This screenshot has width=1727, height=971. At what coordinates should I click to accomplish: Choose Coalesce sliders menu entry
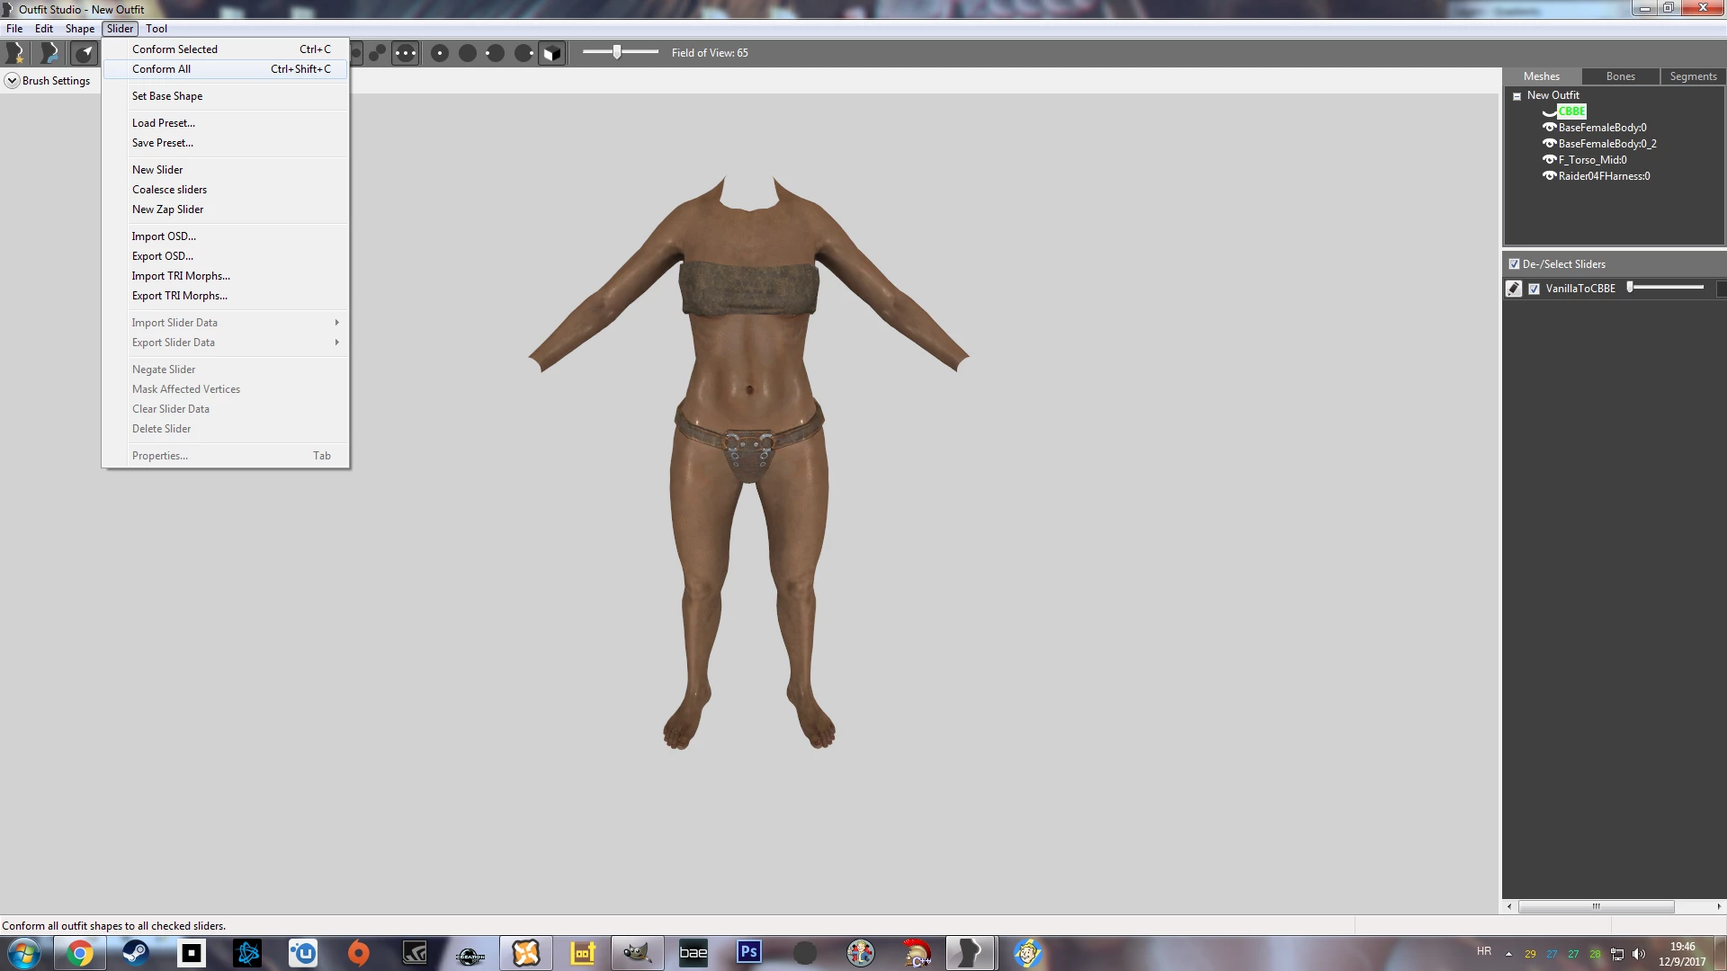[x=226, y=190]
